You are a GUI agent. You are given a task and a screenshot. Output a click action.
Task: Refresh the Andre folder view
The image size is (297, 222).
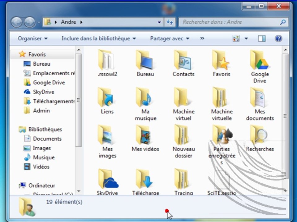pos(170,22)
